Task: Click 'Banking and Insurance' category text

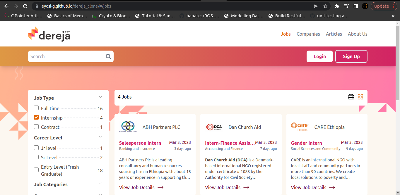Action: [137, 149]
